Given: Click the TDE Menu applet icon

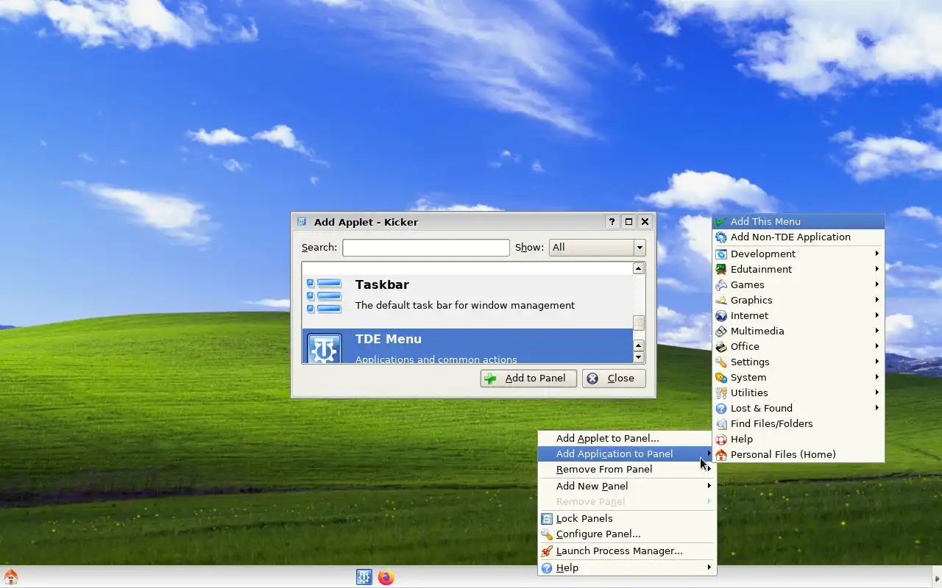Looking at the screenshot, I should click(x=325, y=348).
